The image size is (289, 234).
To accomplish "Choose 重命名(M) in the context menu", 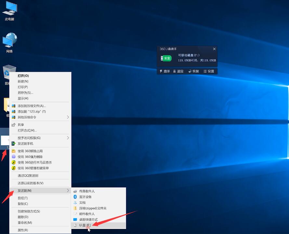I will tap(40, 223).
